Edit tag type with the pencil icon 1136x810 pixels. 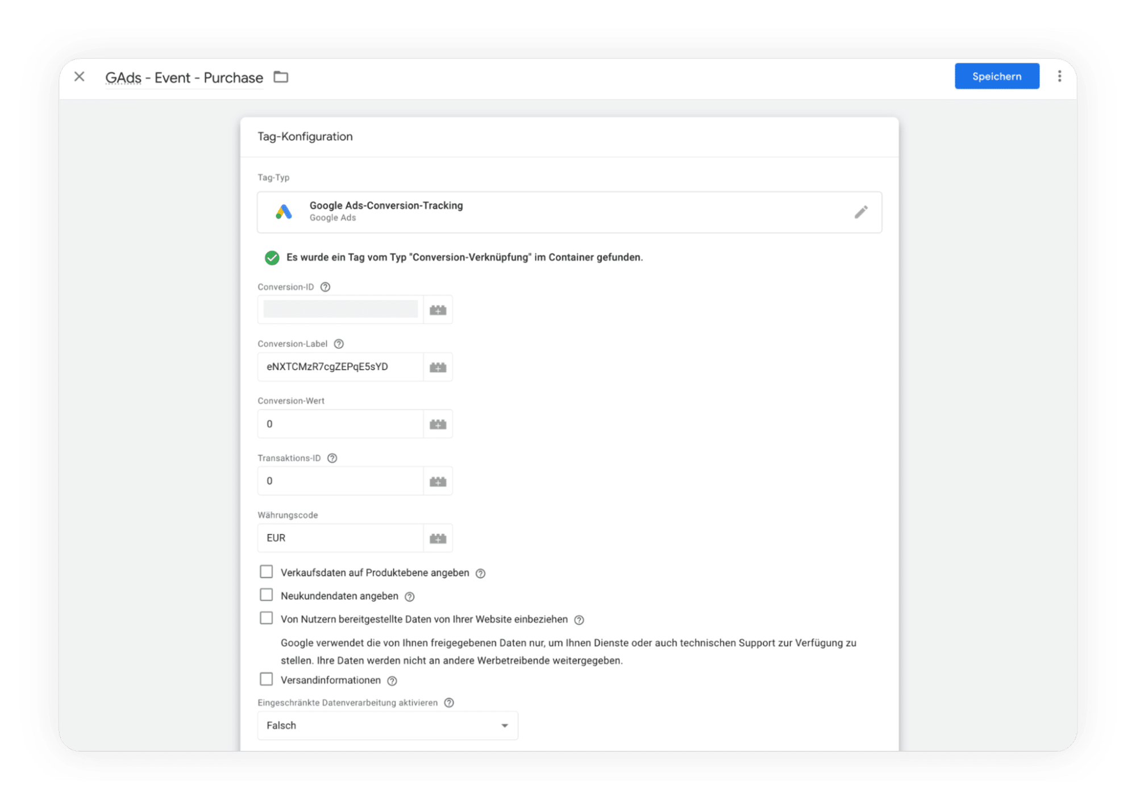coord(861,212)
